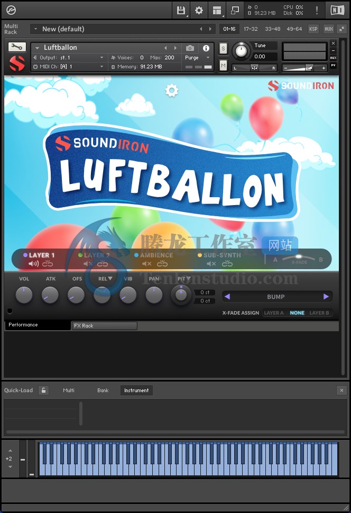The image size is (351, 513).
Task: Open instrument info icon
Action: [206, 48]
